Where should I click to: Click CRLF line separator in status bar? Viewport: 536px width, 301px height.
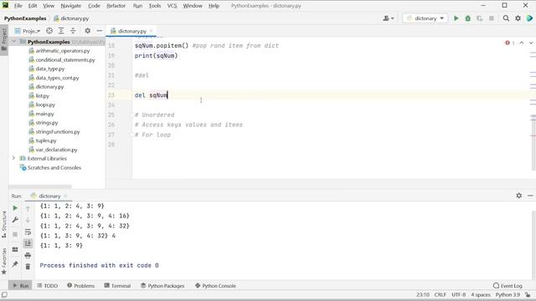click(x=441, y=294)
